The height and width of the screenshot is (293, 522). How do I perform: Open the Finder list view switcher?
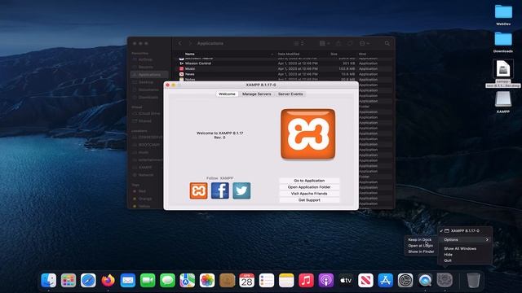[299, 43]
